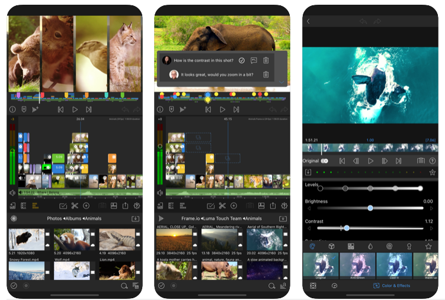Screen dimensions: 445x300
Task: Open the help question mark on right phone
Action: (432, 161)
